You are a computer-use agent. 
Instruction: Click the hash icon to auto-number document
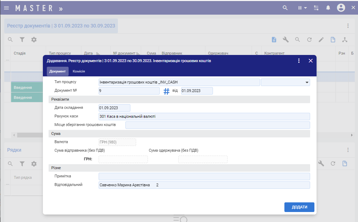(166, 91)
